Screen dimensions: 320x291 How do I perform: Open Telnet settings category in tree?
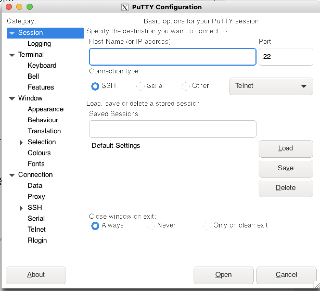coord(36,229)
